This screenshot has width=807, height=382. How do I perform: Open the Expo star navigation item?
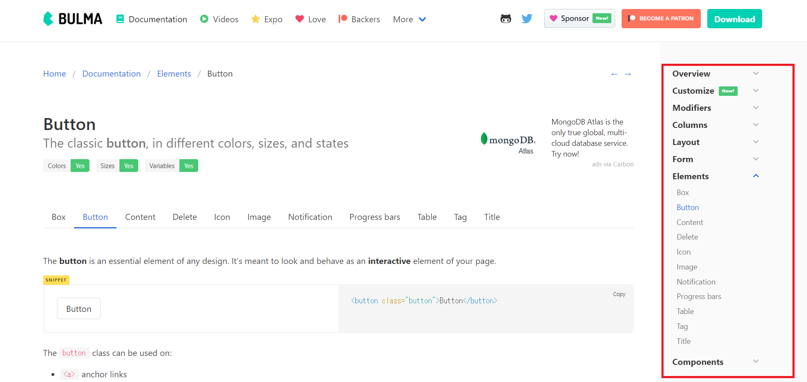[267, 19]
